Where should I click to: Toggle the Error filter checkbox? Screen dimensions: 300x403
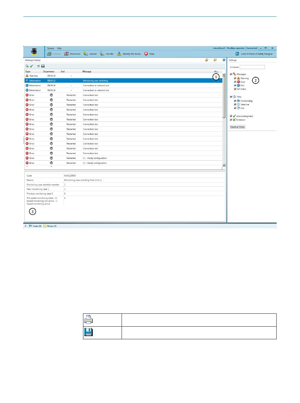coord(235,82)
